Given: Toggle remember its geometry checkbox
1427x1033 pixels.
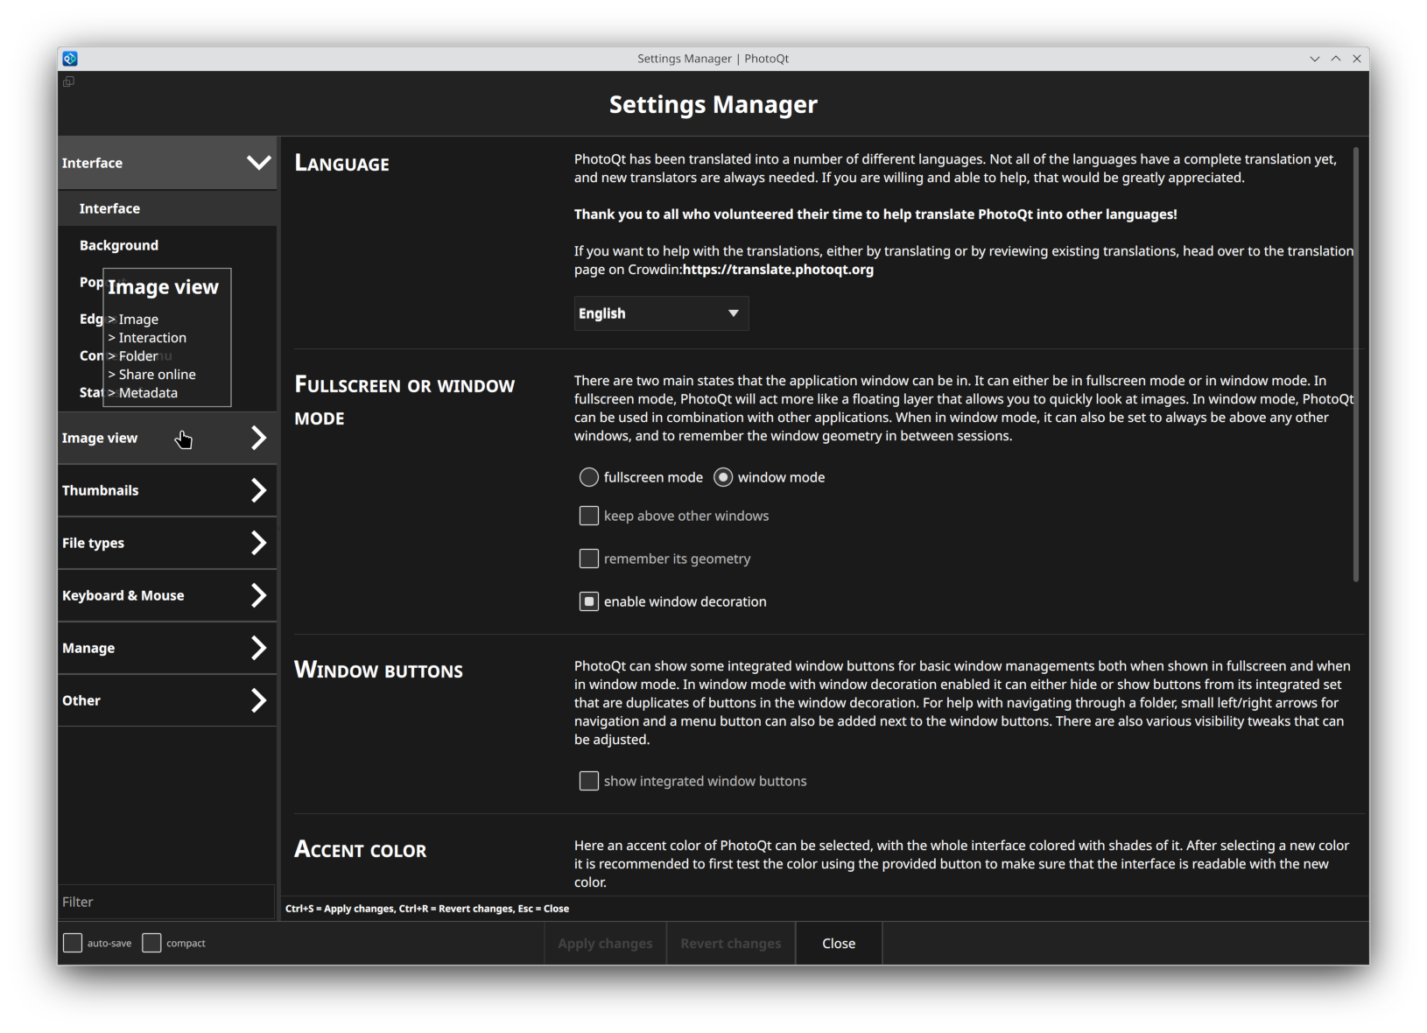Looking at the screenshot, I should (x=589, y=559).
